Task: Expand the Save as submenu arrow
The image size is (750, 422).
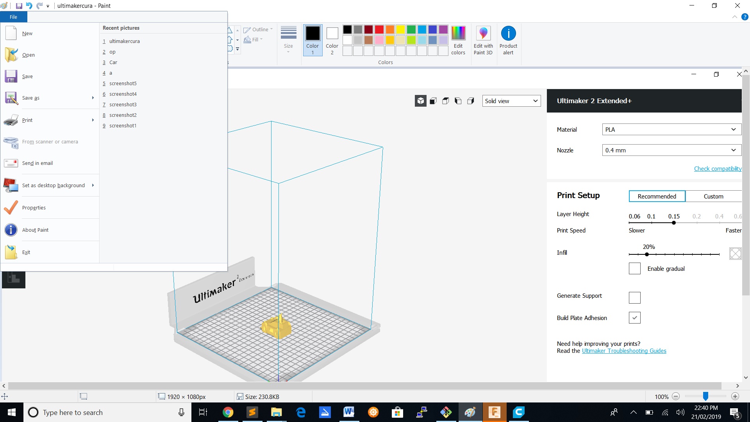Action: tap(93, 98)
